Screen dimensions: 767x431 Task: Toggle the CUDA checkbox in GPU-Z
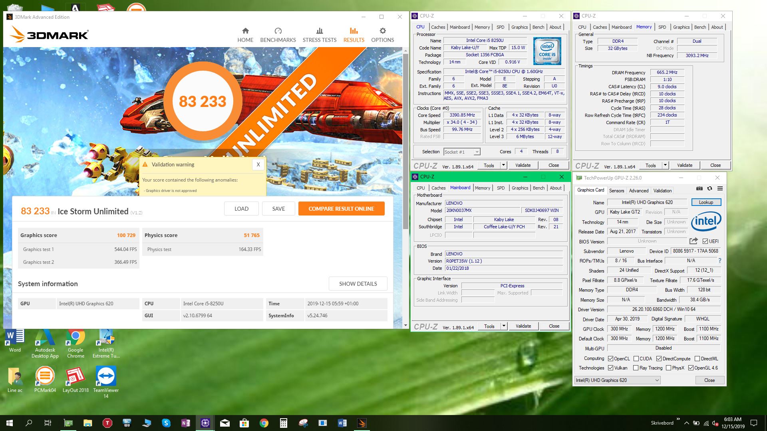coord(636,358)
